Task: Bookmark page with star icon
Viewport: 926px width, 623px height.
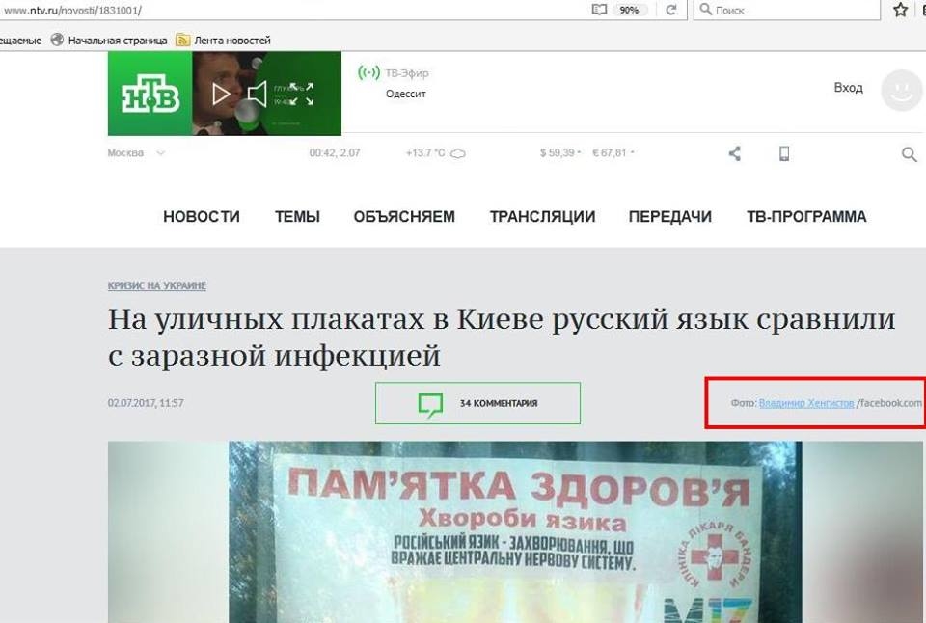Action: click(x=900, y=10)
